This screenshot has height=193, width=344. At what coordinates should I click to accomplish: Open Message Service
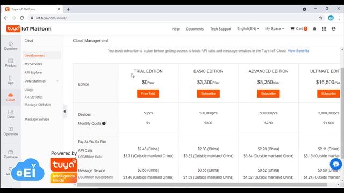(x=37, y=119)
